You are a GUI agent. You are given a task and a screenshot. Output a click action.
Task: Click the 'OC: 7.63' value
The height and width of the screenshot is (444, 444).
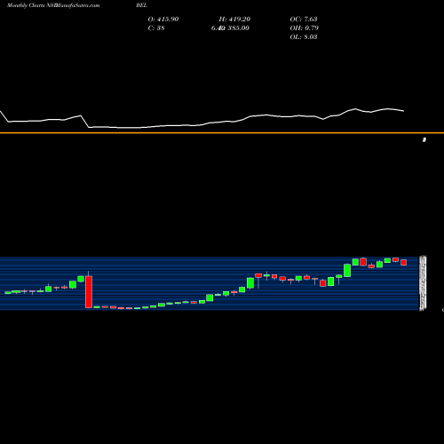[304, 20]
